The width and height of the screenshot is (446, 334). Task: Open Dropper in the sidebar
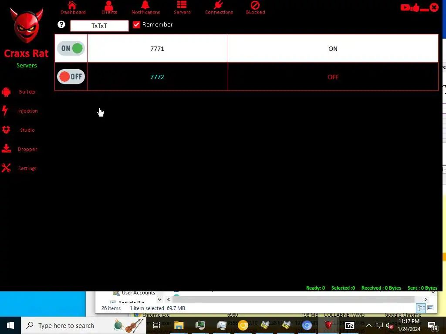(20, 149)
